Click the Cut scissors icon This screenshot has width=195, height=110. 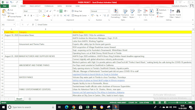8,10
